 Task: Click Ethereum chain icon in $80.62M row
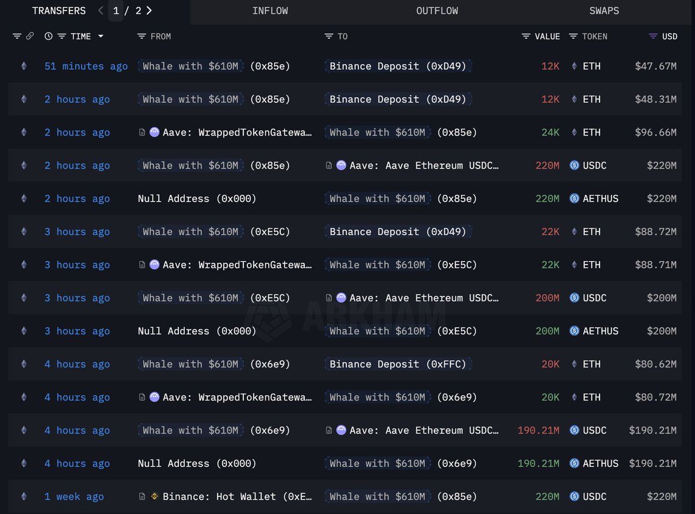(24, 364)
